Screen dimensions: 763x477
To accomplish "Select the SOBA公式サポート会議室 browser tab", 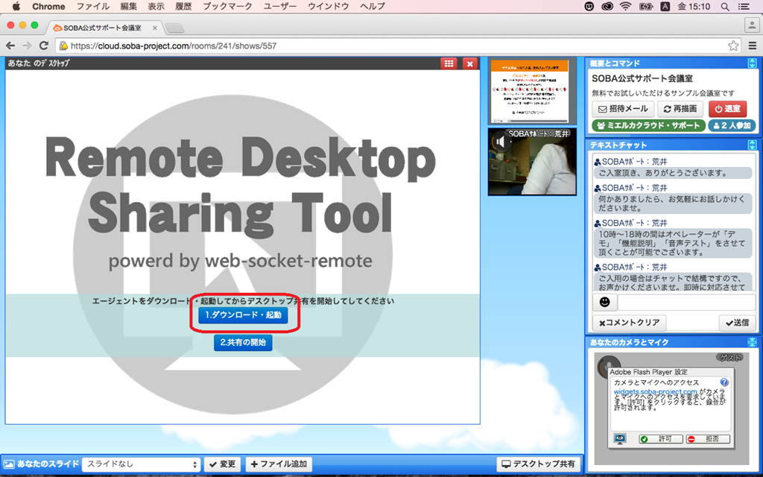I will coord(104,28).
